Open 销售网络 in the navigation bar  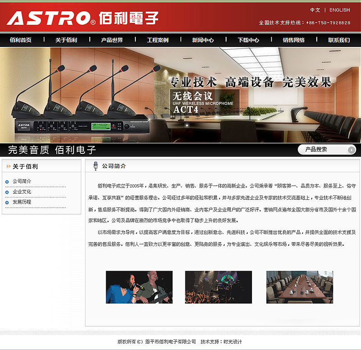[x=294, y=40]
